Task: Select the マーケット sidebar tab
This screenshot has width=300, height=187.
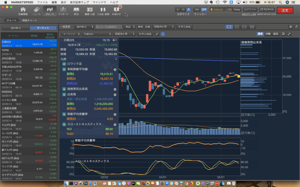Action: [x=43, y=28]
